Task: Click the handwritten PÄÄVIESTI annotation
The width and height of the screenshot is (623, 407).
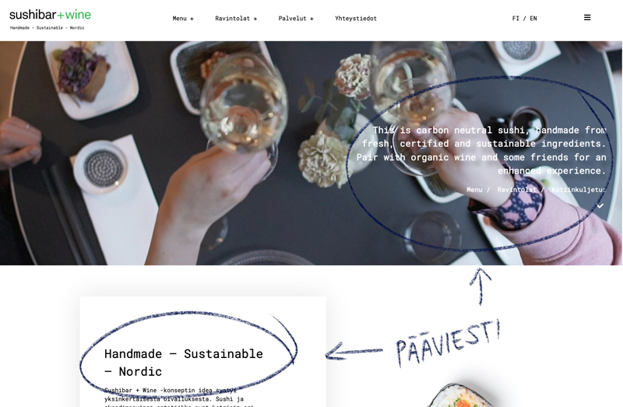Action: (x=447, y=342)
